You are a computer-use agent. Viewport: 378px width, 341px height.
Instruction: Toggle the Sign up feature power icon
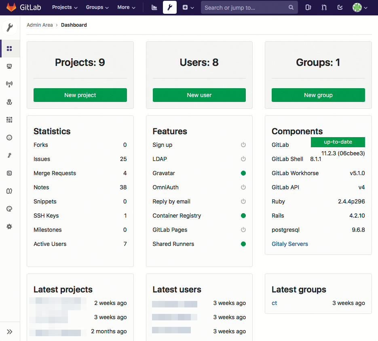tap(243, 145)
